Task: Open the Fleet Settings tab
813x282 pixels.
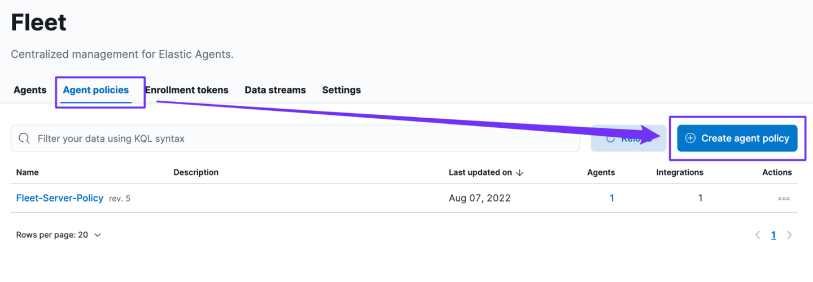Action: [x=341, y=90]
